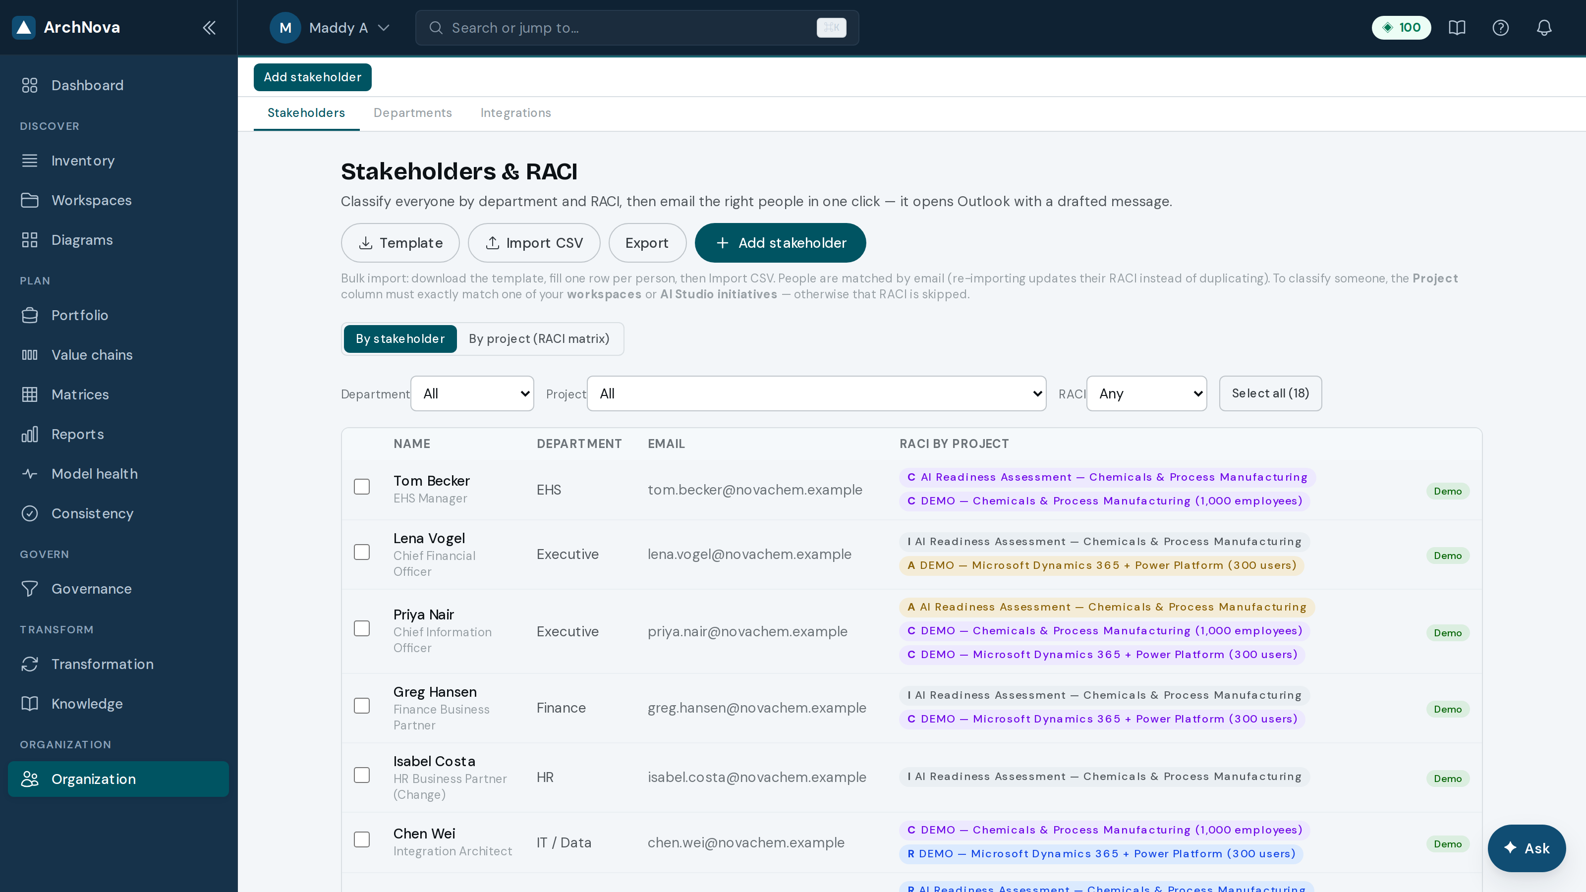Screen dimensions: 1586x892
Task: Click the Value chains icon
Action: tap(30, 355)
